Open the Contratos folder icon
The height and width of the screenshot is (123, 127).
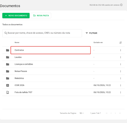8,50
